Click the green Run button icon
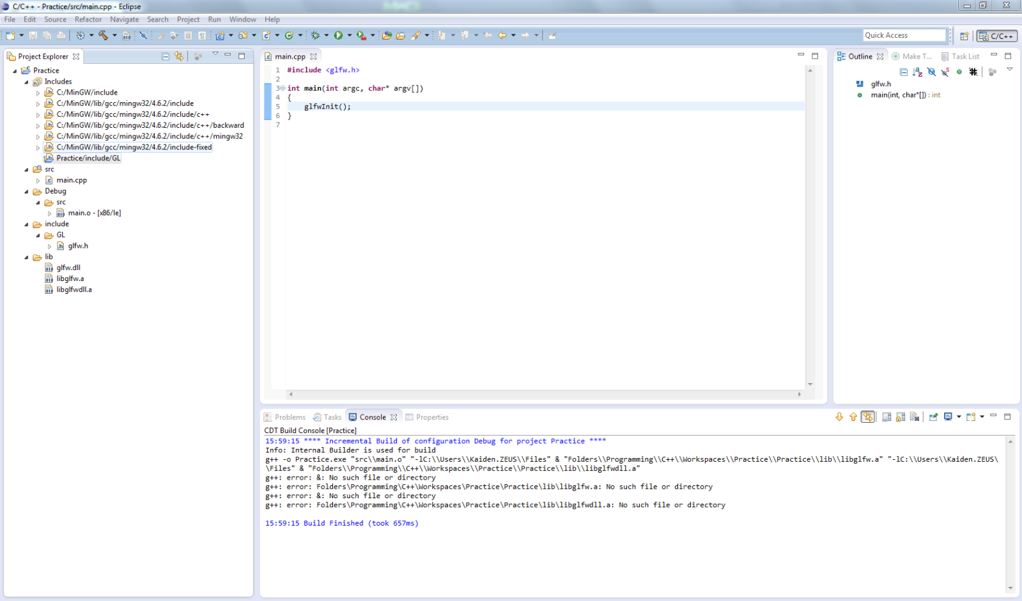The image size is (1022, 601). coord(339,36)
